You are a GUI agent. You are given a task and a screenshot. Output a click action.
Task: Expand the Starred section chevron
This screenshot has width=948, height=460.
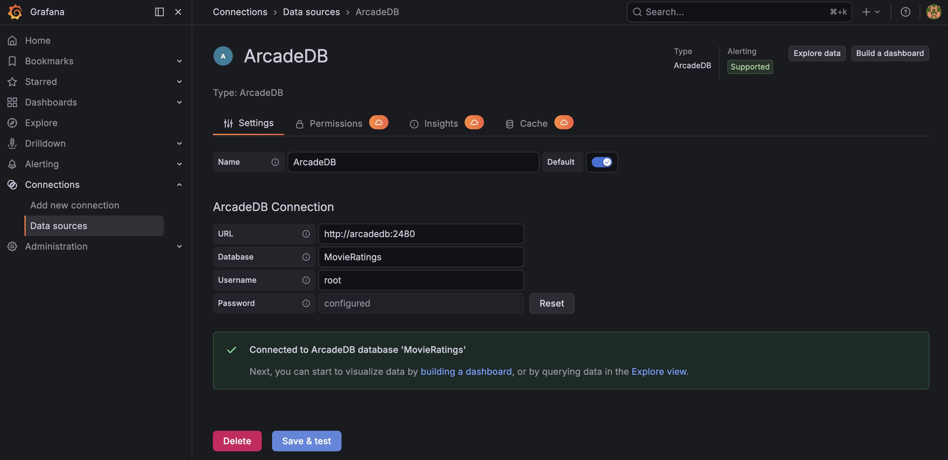(179, 82)
